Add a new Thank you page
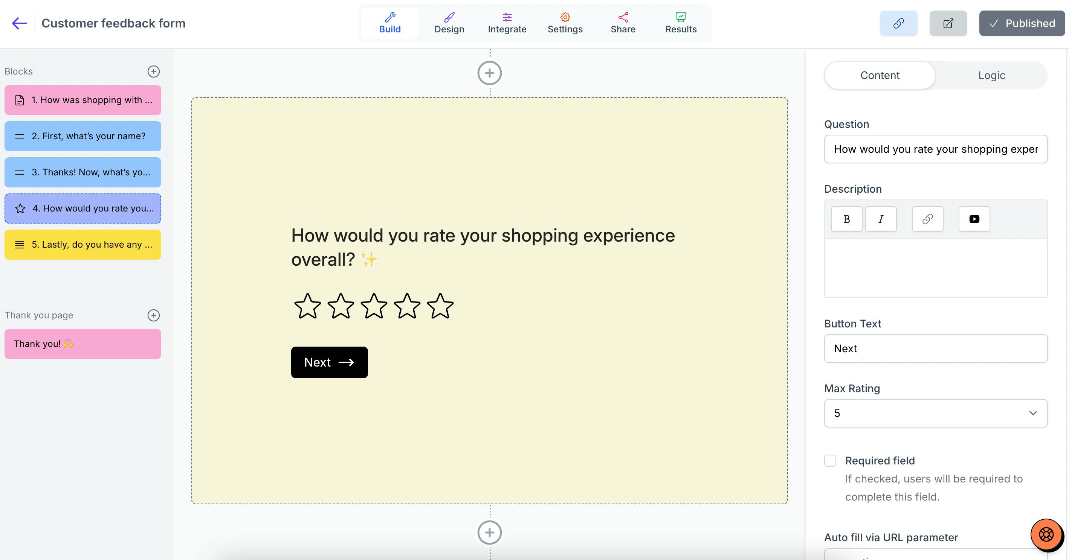1069x560 pixels. point(154,315)
